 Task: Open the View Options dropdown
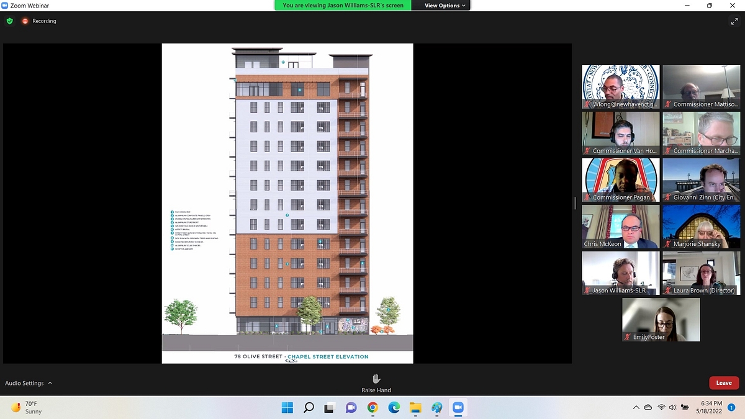pos(445,6)
